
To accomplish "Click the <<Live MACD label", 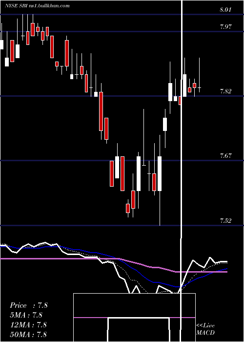I will [205, 329].
